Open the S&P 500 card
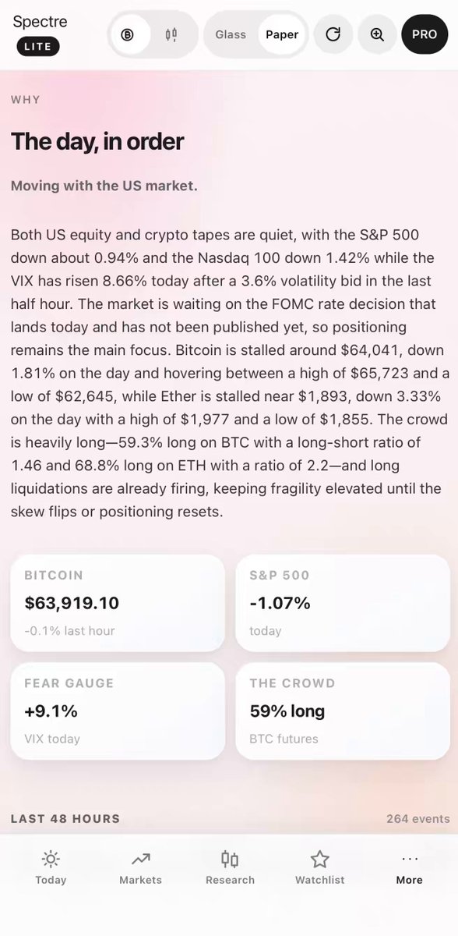 [343, 603]
